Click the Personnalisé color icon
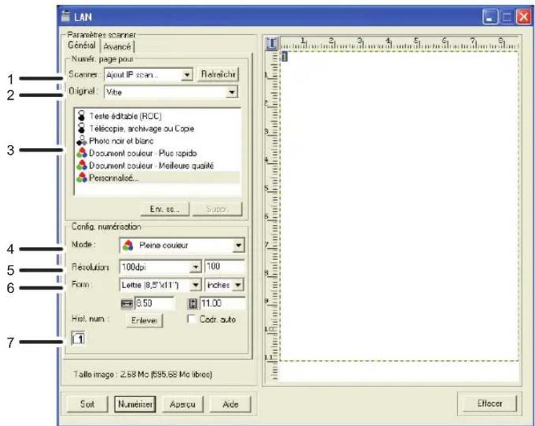Image resolution: width=535 pixels, height=426 pixels. [x=82, y=177]
